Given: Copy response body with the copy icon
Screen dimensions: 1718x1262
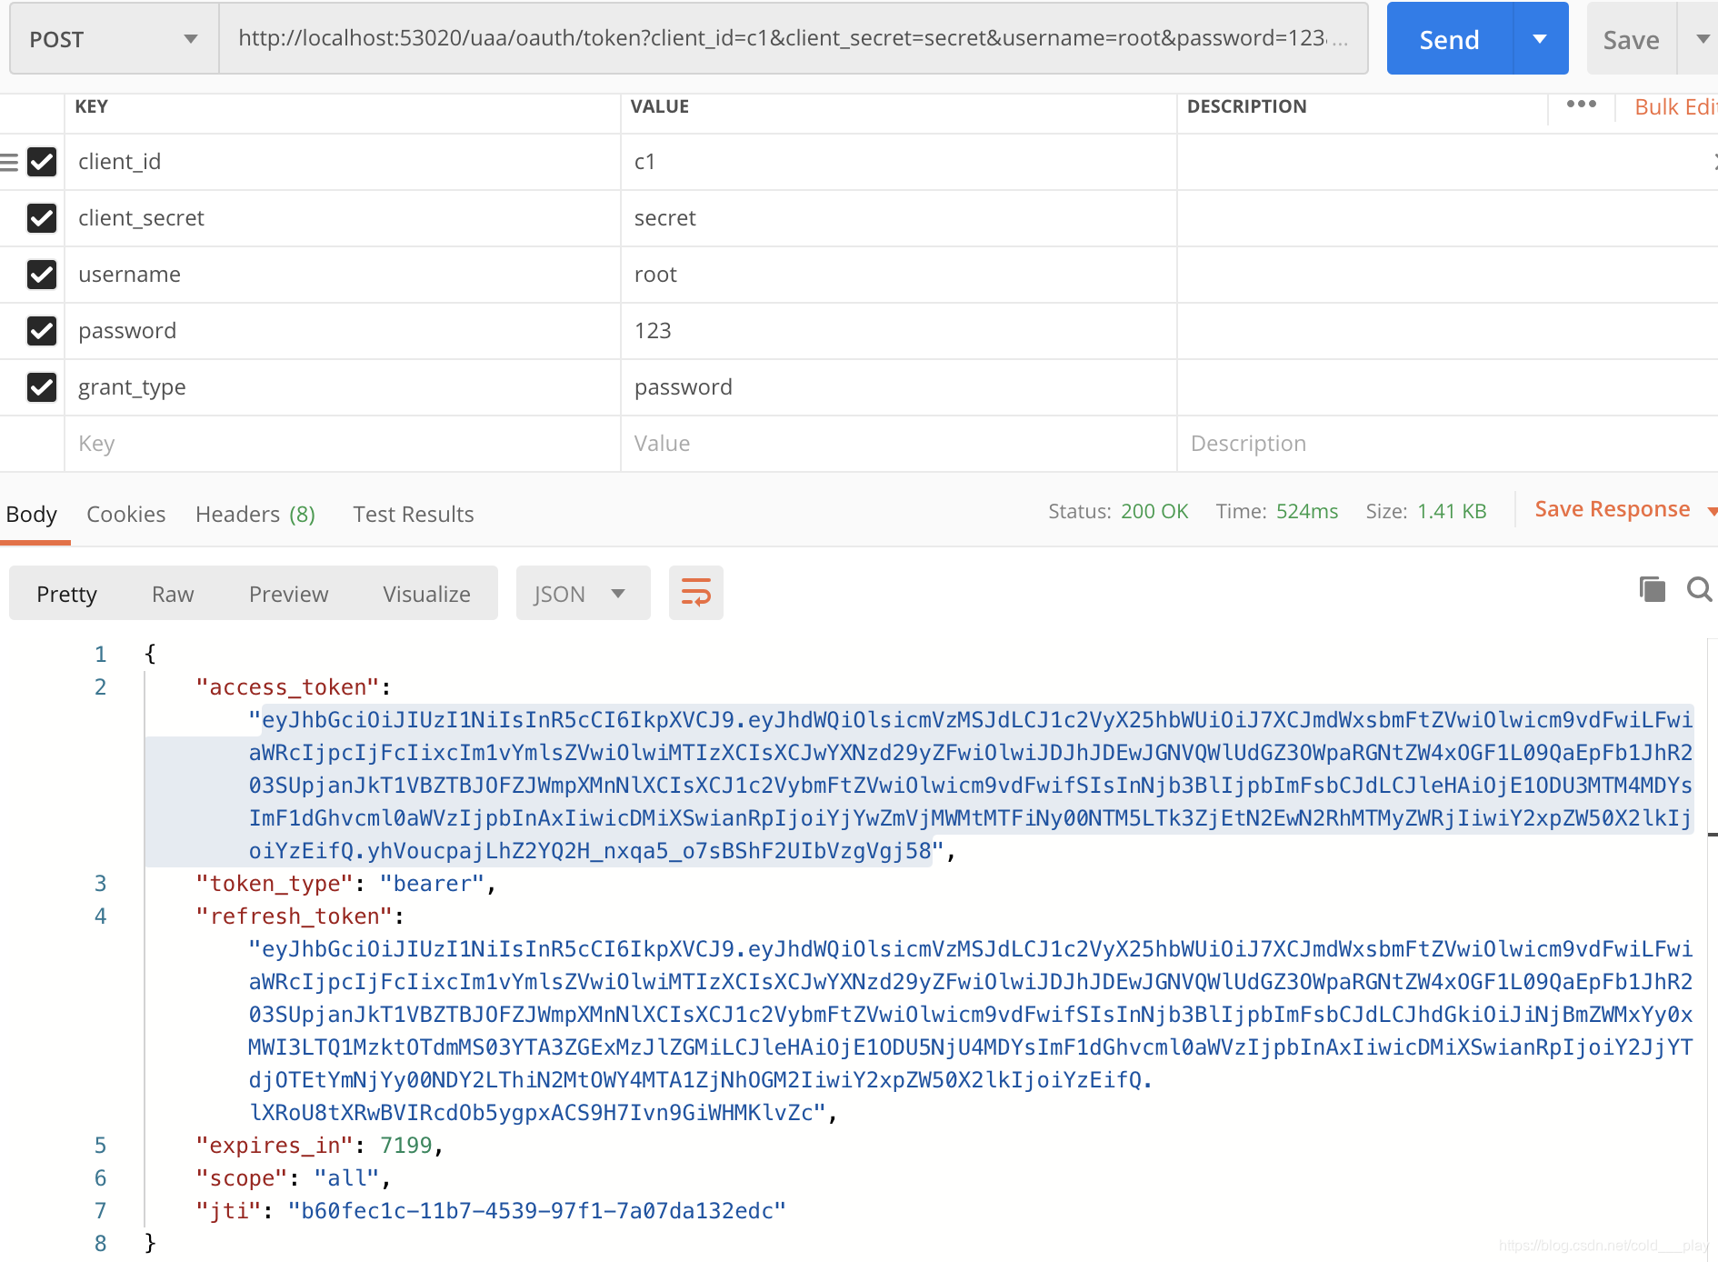Looking at the screenshot, I should pyautogui.click(x=1652, y=589).
